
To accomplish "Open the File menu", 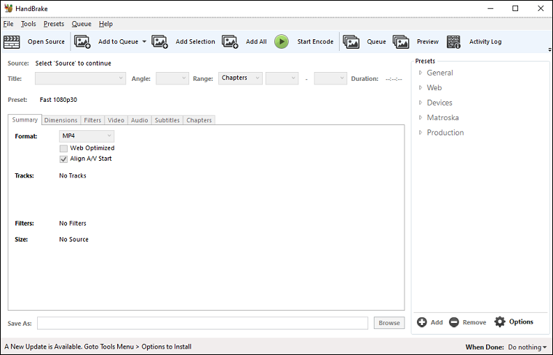I will click(x=8, y=24).
